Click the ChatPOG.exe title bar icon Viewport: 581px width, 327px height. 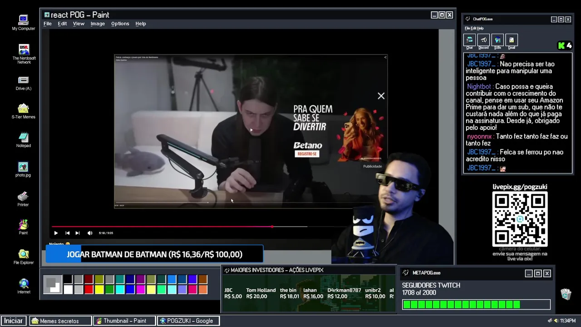tap(468, 19)
